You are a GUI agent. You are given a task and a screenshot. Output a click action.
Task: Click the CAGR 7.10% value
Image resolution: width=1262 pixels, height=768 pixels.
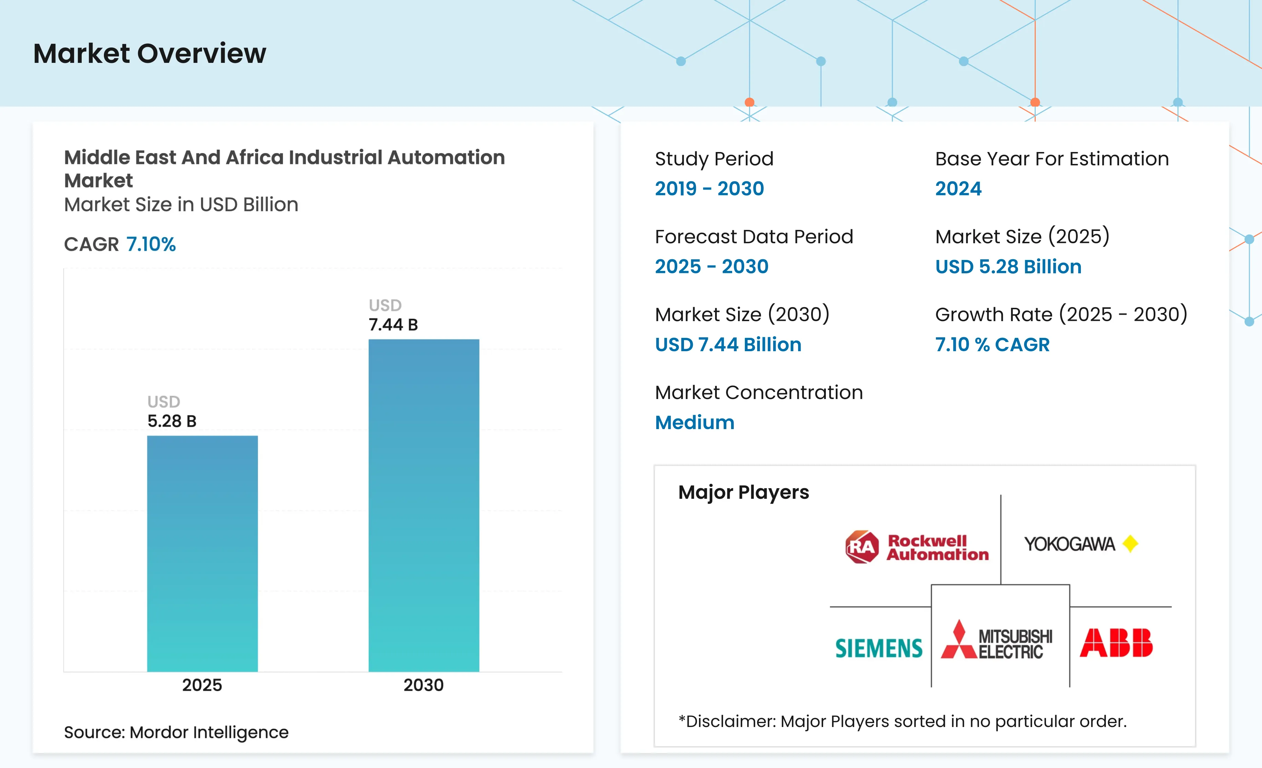[x=151, y=244]
